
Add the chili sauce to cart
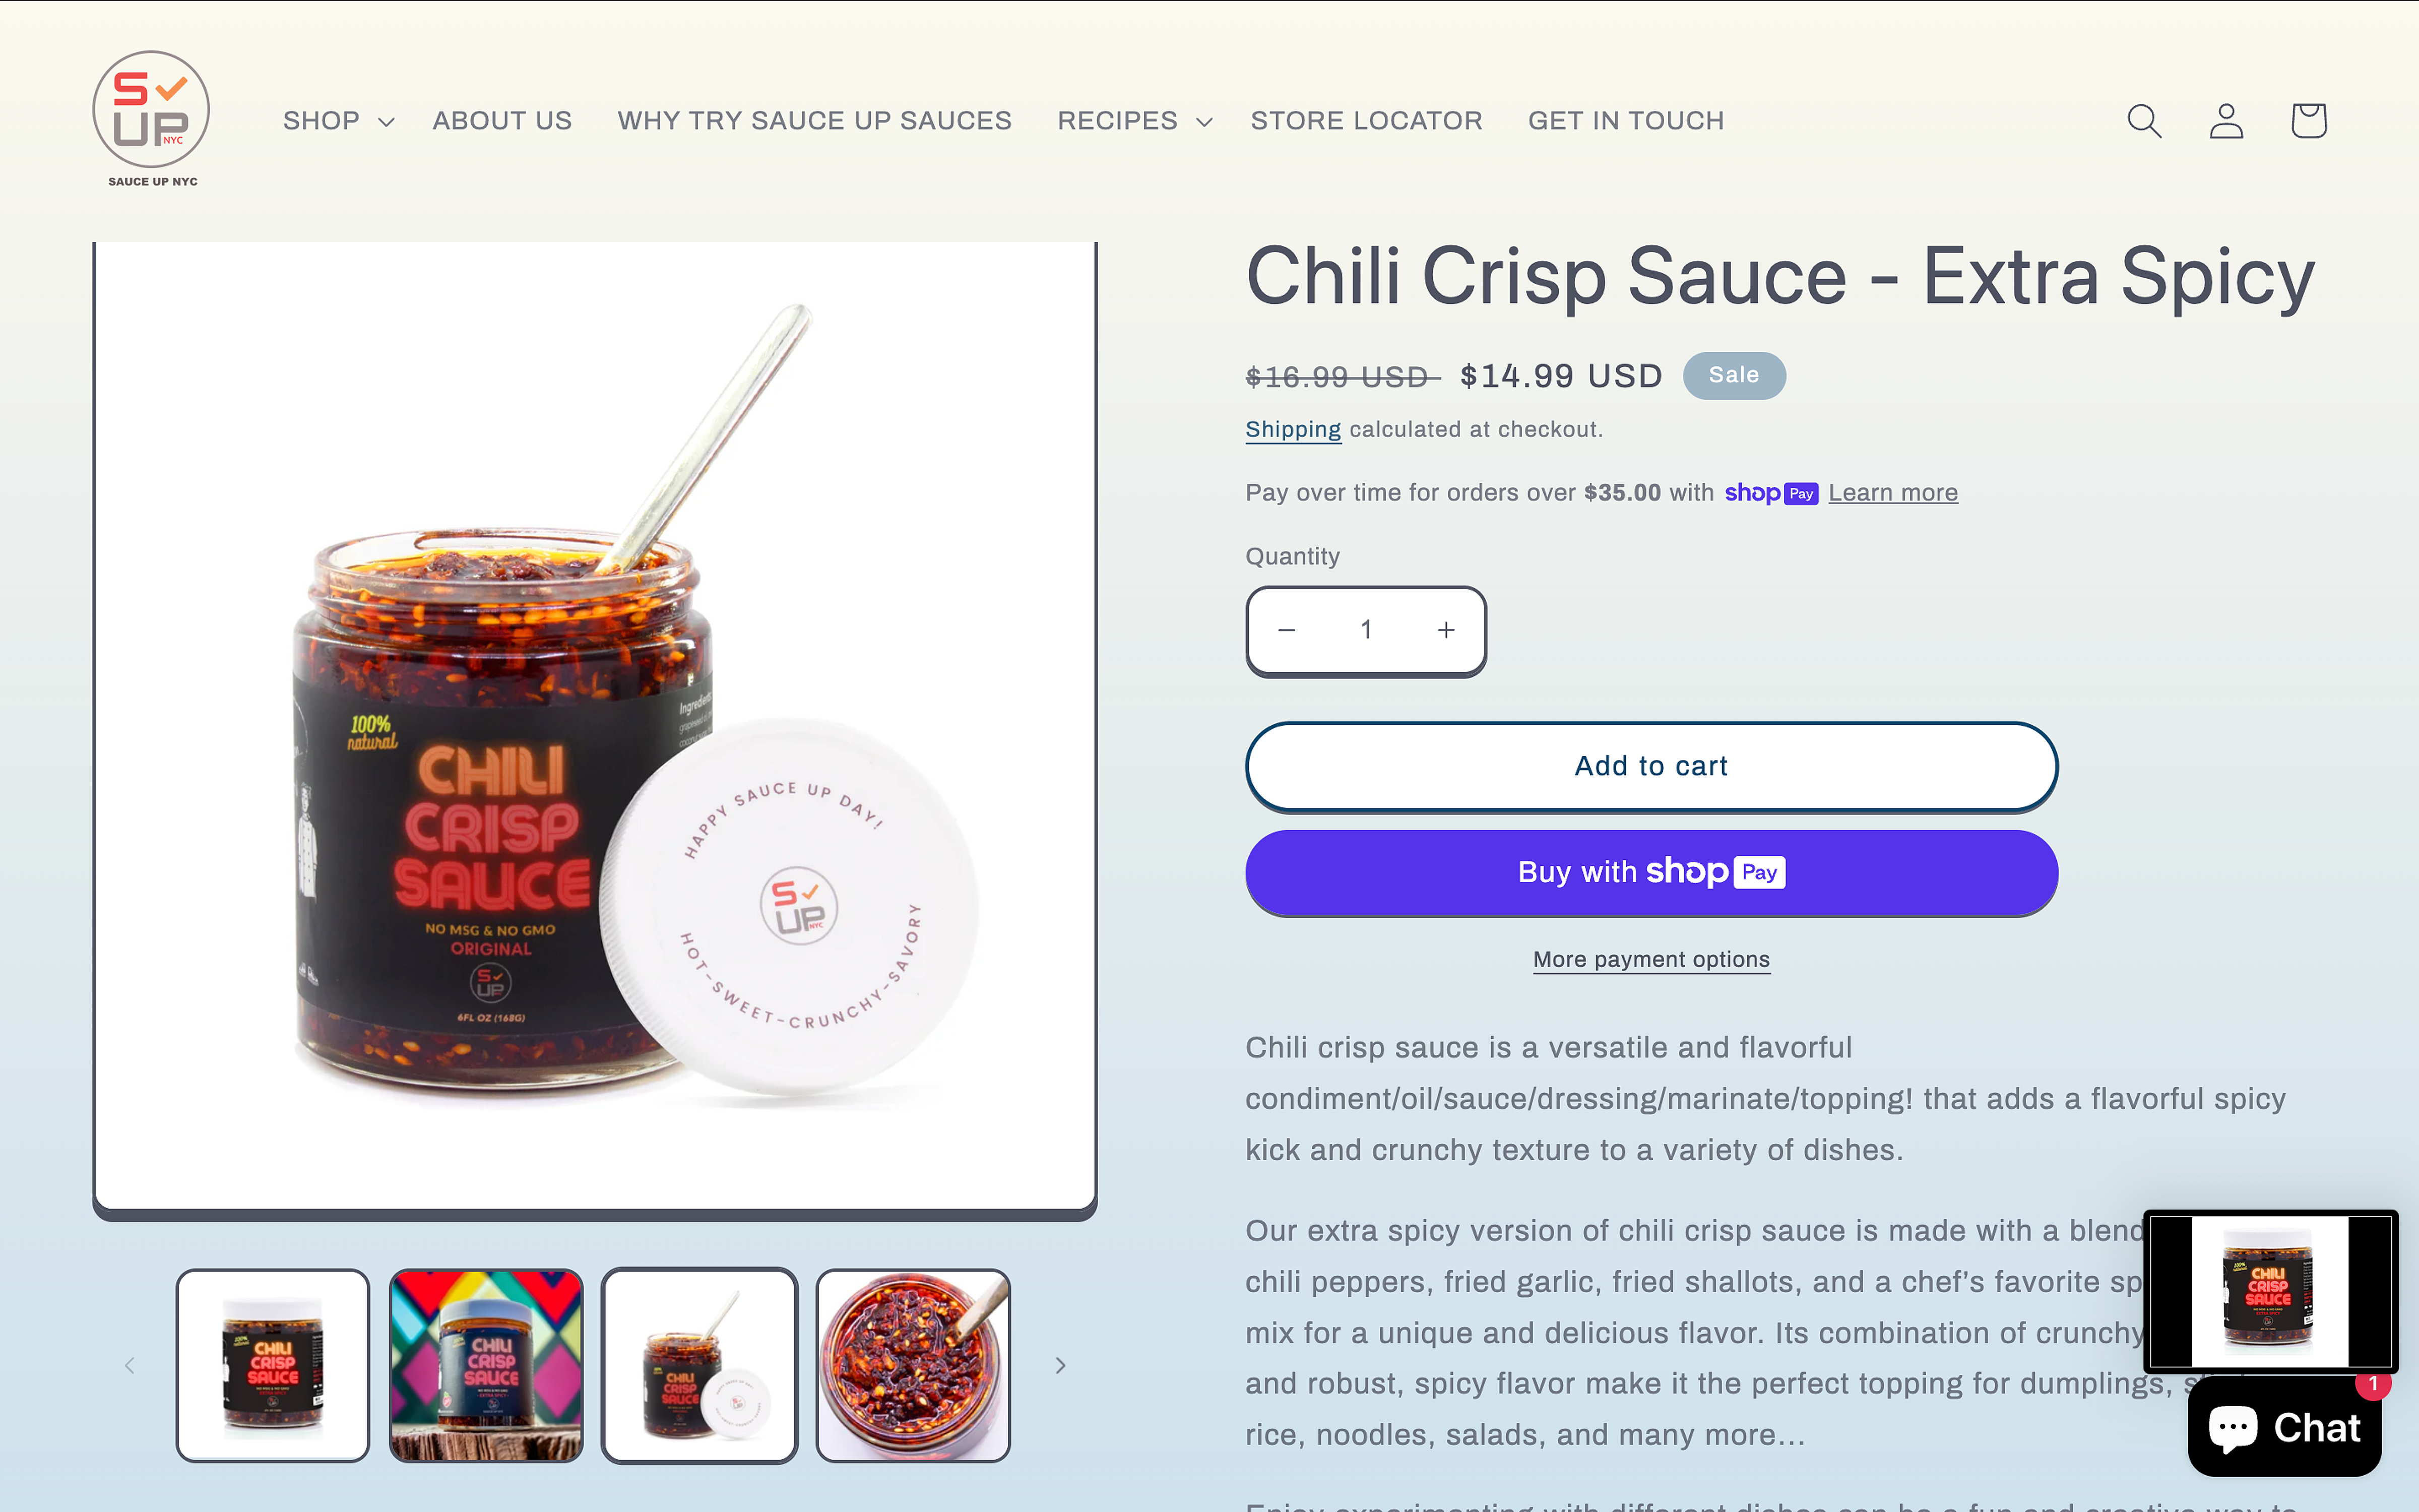1651,766
